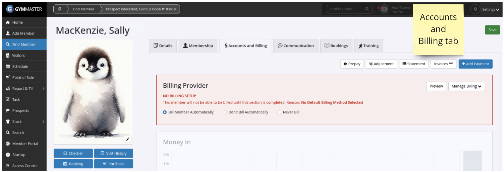Click the home icon in the breadcrumb
The image size is (504, 172).
(x=59, y=9)
